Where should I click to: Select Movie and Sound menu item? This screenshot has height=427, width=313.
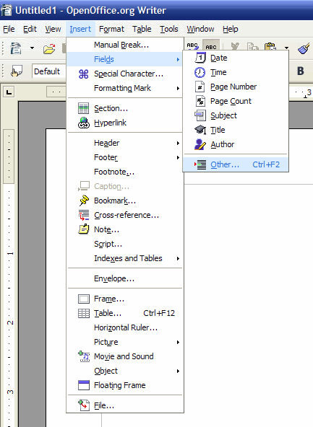point(125,356)
